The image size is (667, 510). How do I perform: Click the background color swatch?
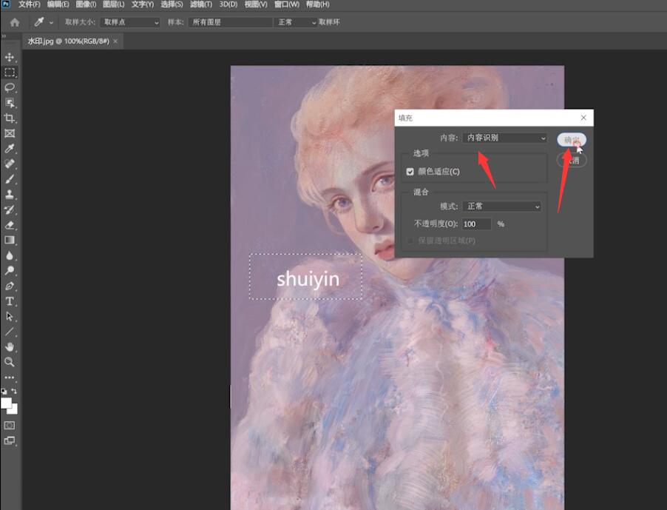click(x=14, y=410)
